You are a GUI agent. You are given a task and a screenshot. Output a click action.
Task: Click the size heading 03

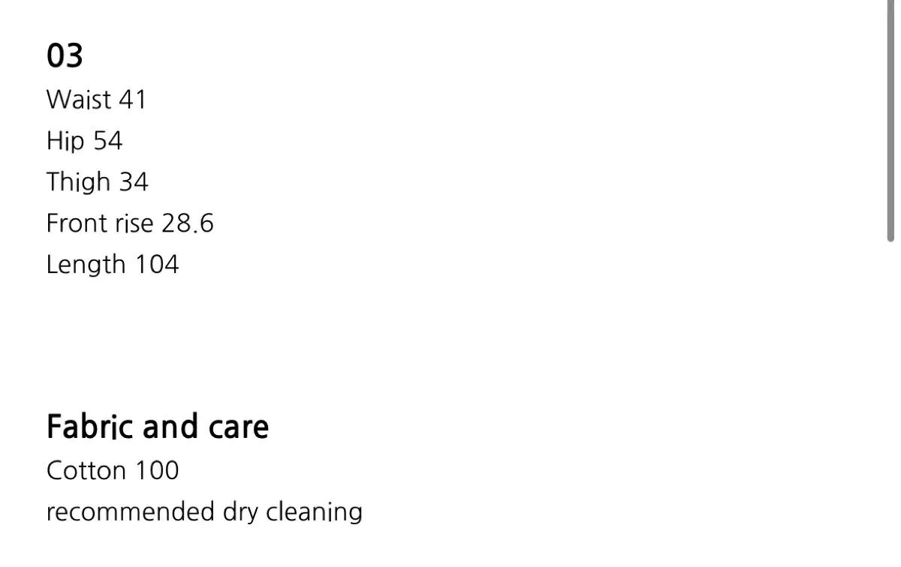(x=65, y=56)
